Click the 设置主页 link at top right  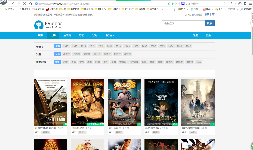[209, 15]
